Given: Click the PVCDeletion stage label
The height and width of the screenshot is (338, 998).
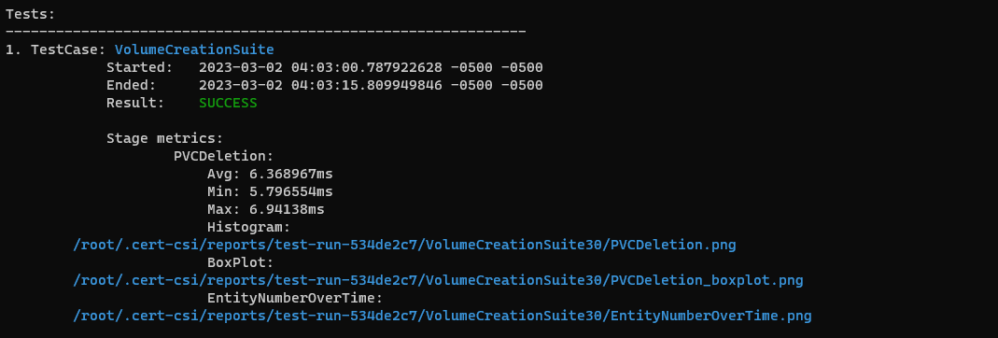Looking at the screenshot, I should click(x=223, y=156).
